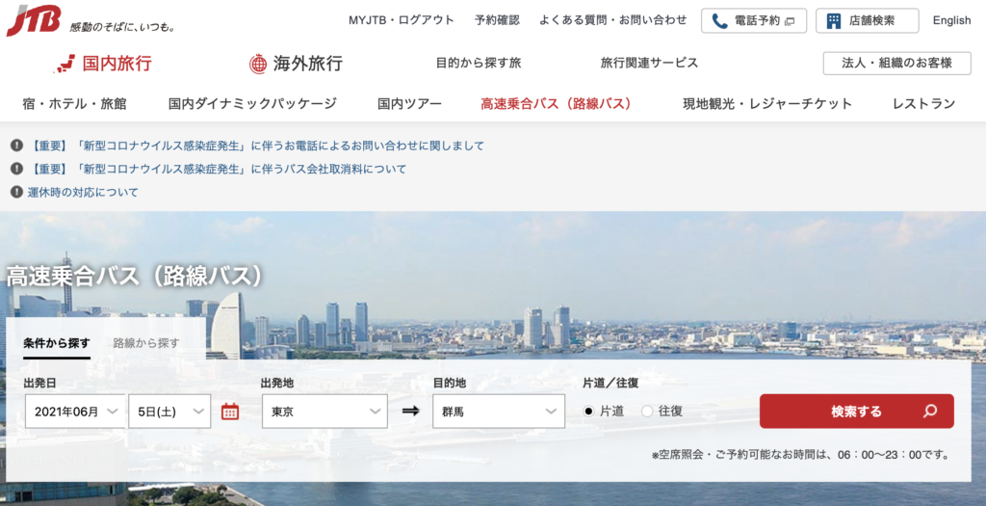The image size is (986, 506).
Task: Open 目的から探す旅
Action: [479, 63]
